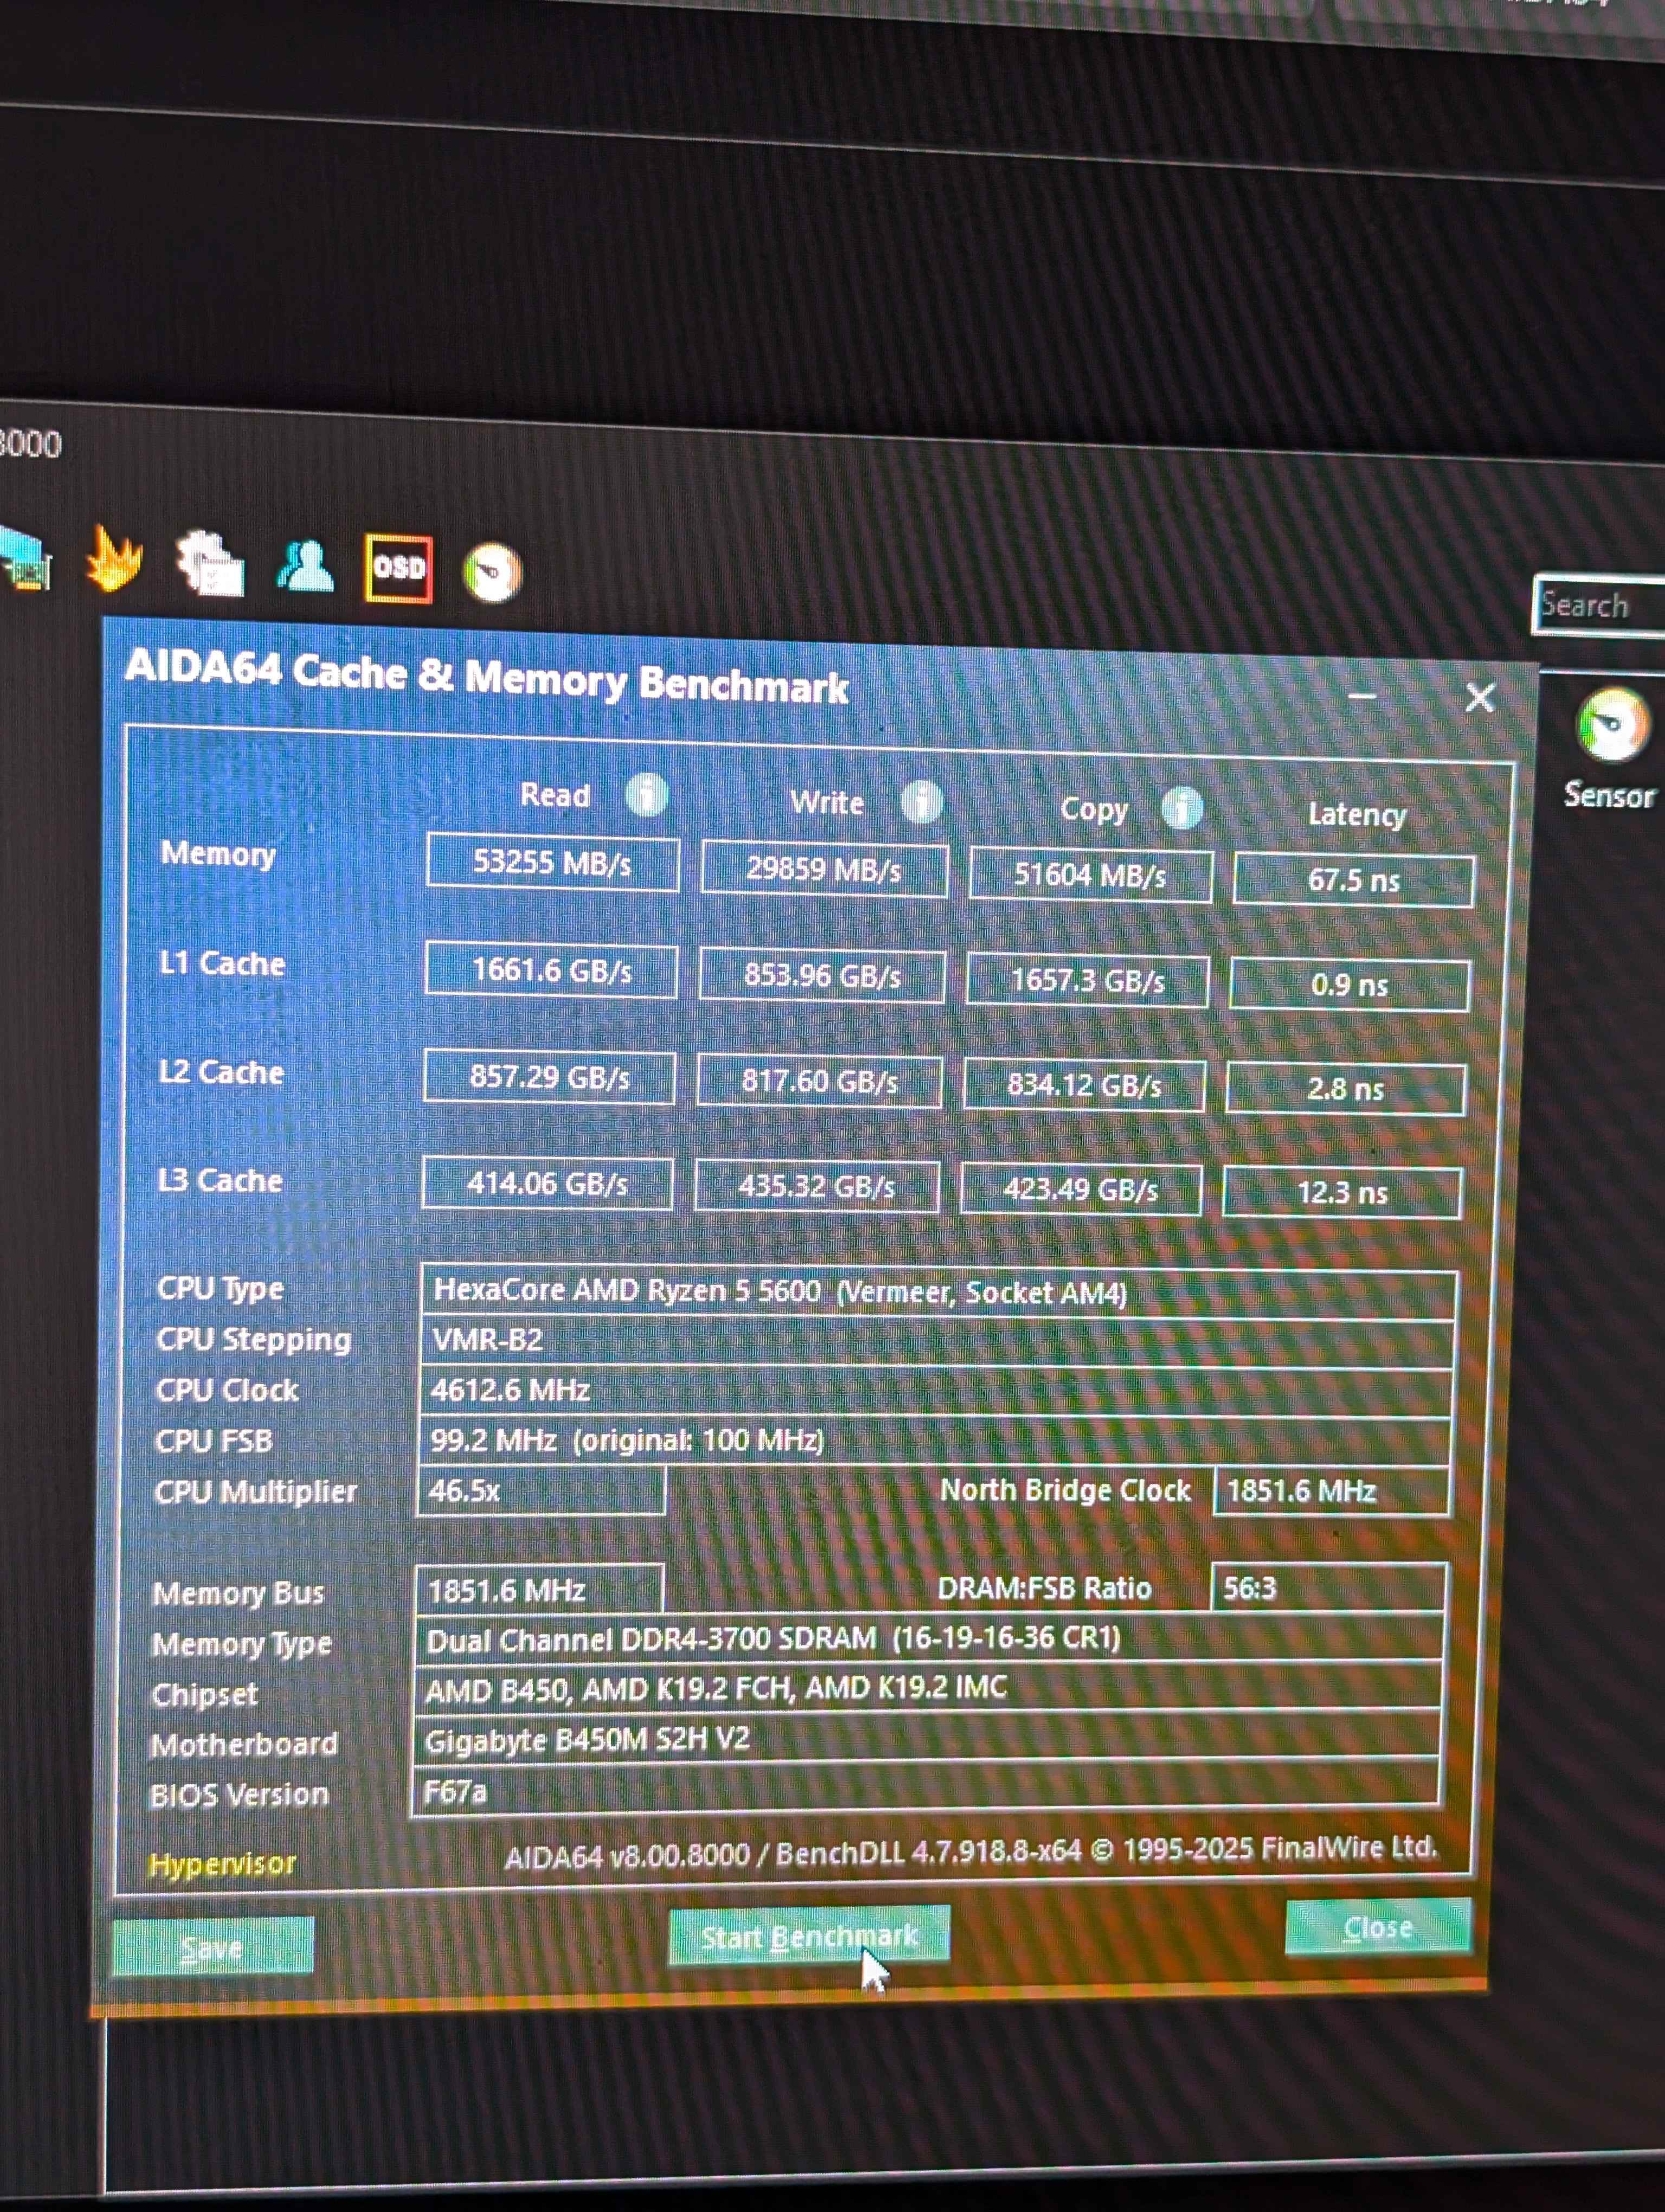This screenshot has height=2212, width=1665.
Task: Open the SensorPanel gauge icon in the toolbar
Action: click(492, 572)
